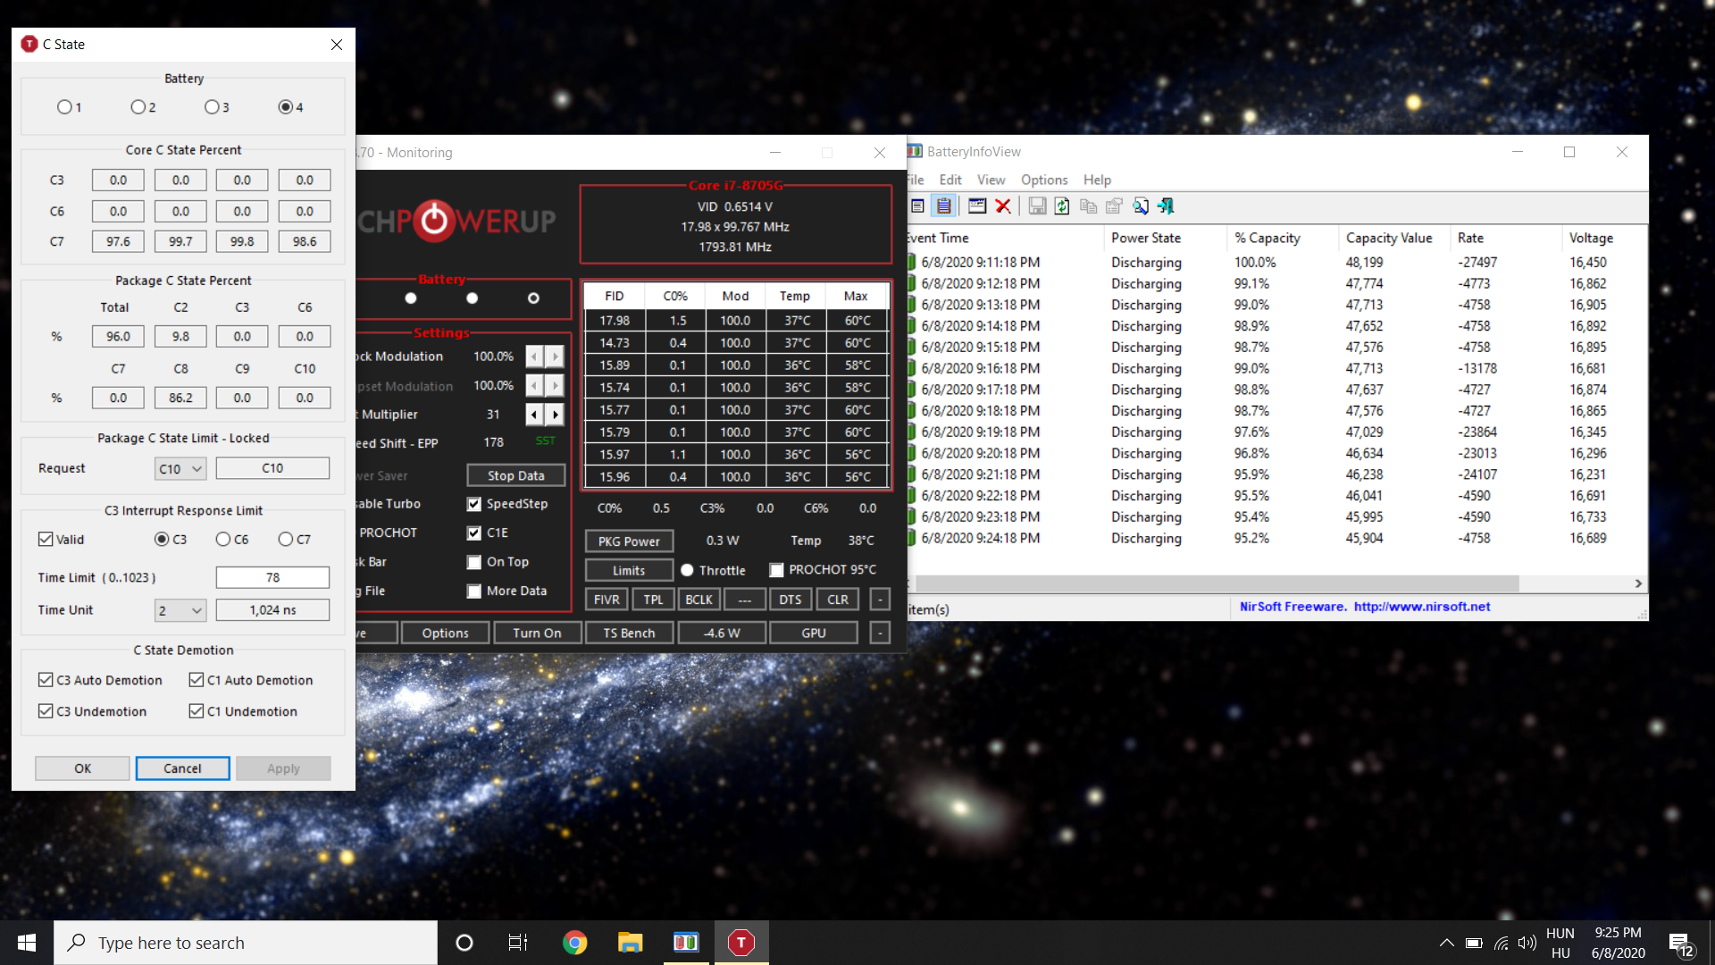Viewport: 1715px width, 965px height.
Task: Switch to BatteryInfoView taskbar icon
Action: tap(686, 943)
